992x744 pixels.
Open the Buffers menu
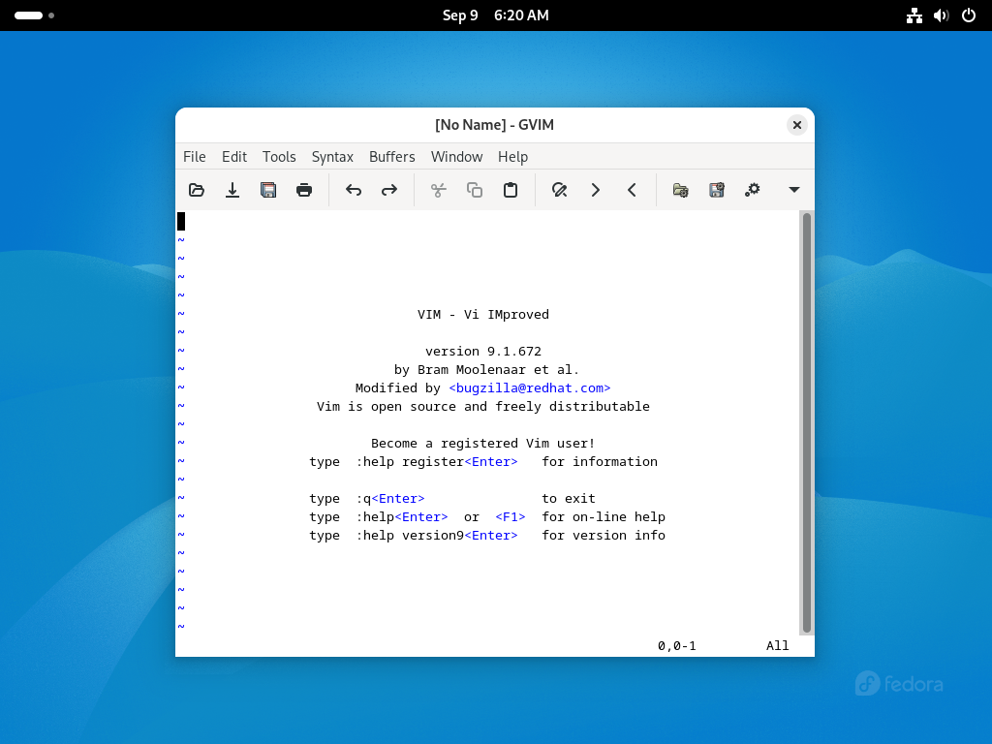(392, 157)
